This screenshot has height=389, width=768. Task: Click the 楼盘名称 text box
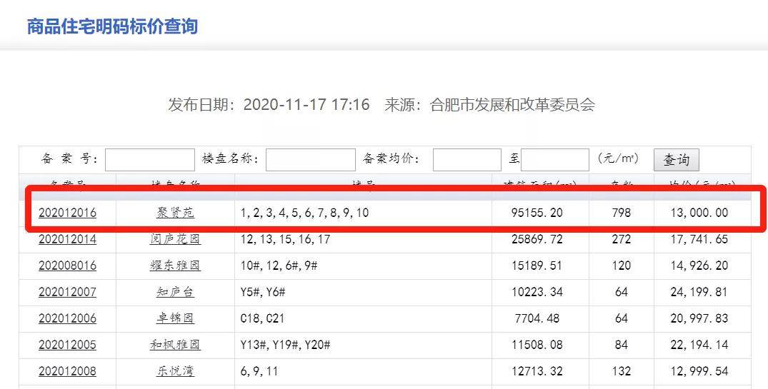(310, 160)
